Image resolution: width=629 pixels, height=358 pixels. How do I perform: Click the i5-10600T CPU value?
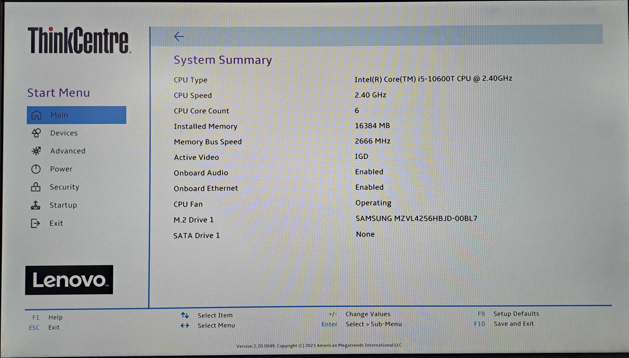tap(433, 79)
